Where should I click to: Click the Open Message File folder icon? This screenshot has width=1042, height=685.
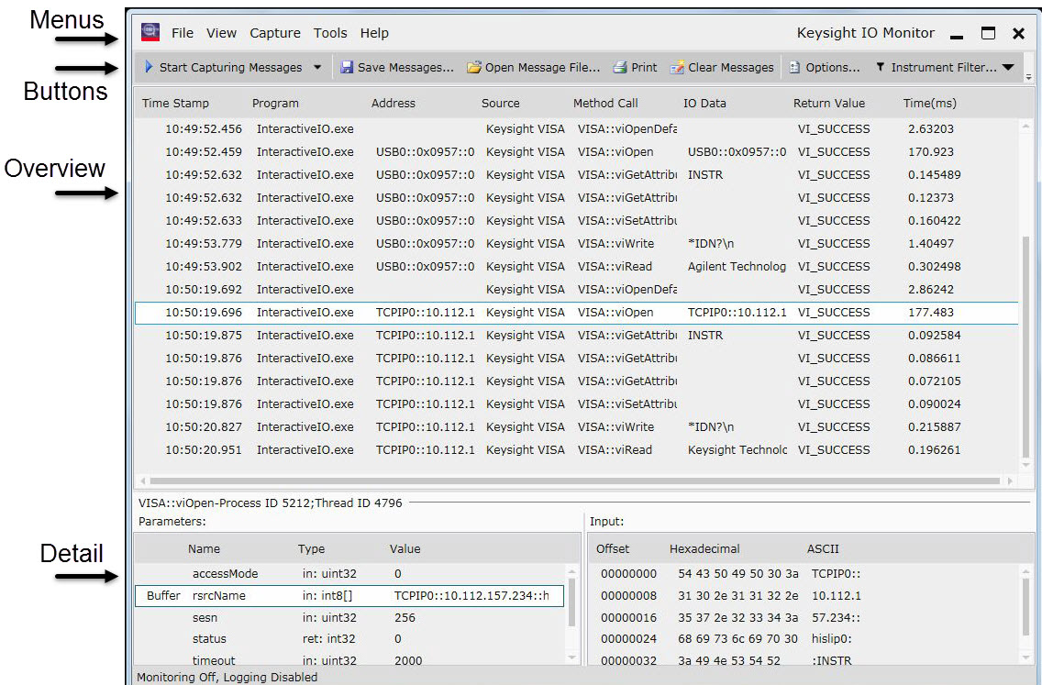tap(474, 67)
